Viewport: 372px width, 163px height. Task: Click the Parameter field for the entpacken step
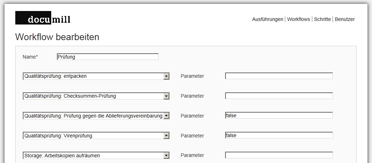pos(279,76)
